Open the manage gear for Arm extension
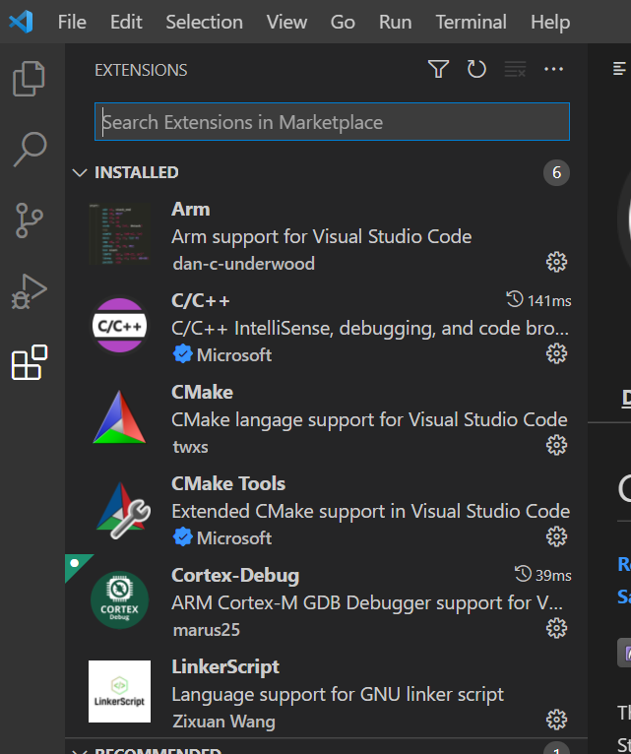The height and width of the screenshot is (754, 631). (x=556, y=262)
